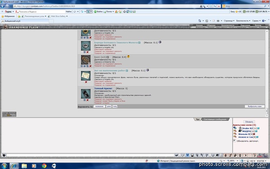Click the Print icon in command bar
The image size is (270, 169).
[218, 21]
